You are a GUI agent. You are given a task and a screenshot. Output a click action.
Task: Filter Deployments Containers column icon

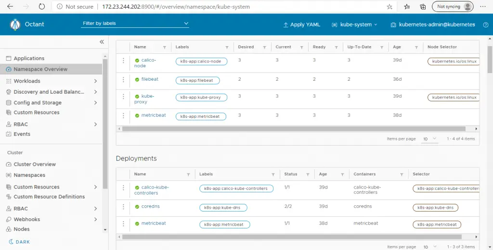[x=402, y=175]
